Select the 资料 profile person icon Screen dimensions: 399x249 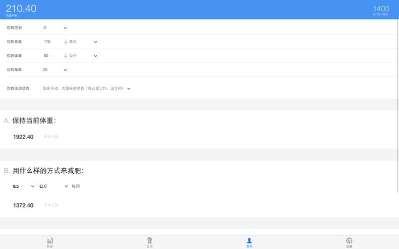[x=249, y=241]
